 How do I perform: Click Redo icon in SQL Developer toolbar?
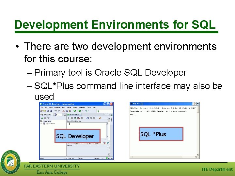(x=59, y=111)
